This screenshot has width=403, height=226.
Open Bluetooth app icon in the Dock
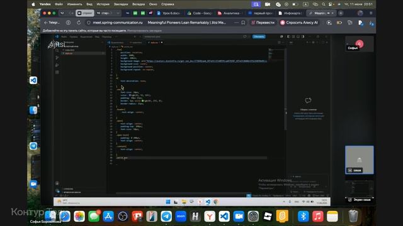pyautogui.click(x=304, y=217)
